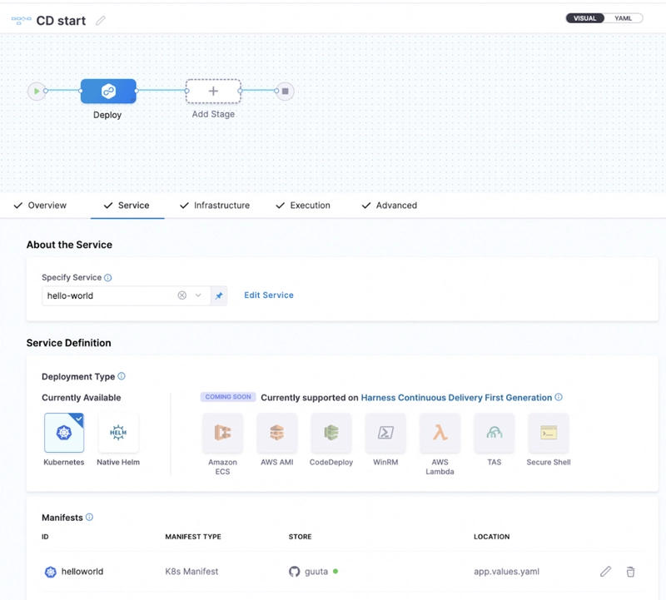Expand the Specify Service dropdown
666x600 pixels.
pos(198,295)
